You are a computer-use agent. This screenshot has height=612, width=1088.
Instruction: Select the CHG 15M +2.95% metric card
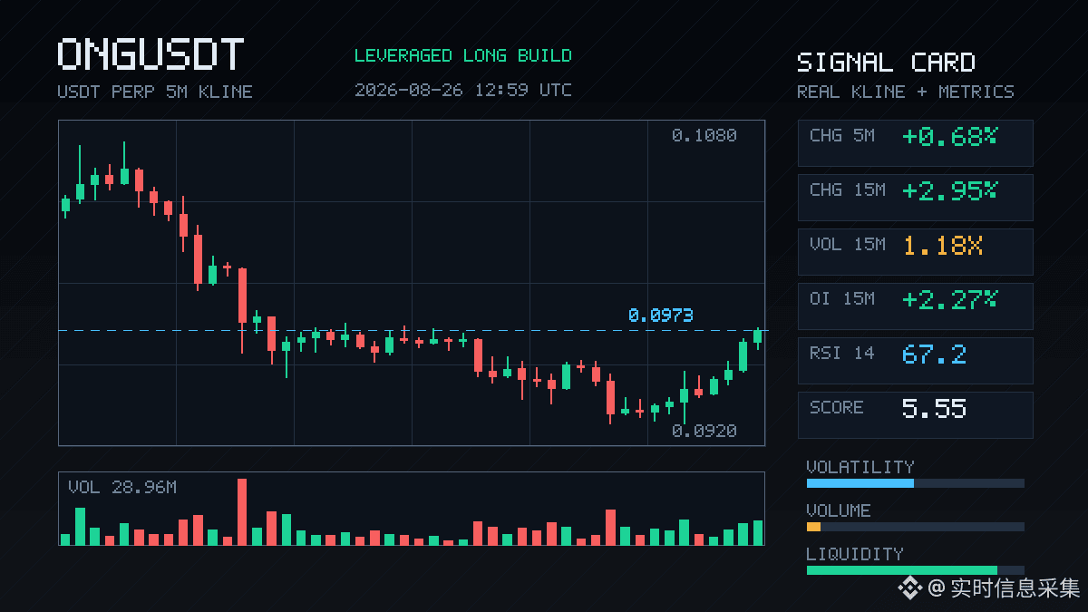tap(915, 198)
